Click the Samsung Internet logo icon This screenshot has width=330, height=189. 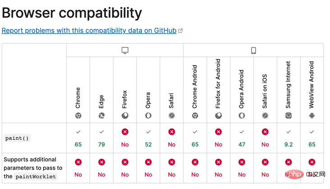click(x=289, y=115)
